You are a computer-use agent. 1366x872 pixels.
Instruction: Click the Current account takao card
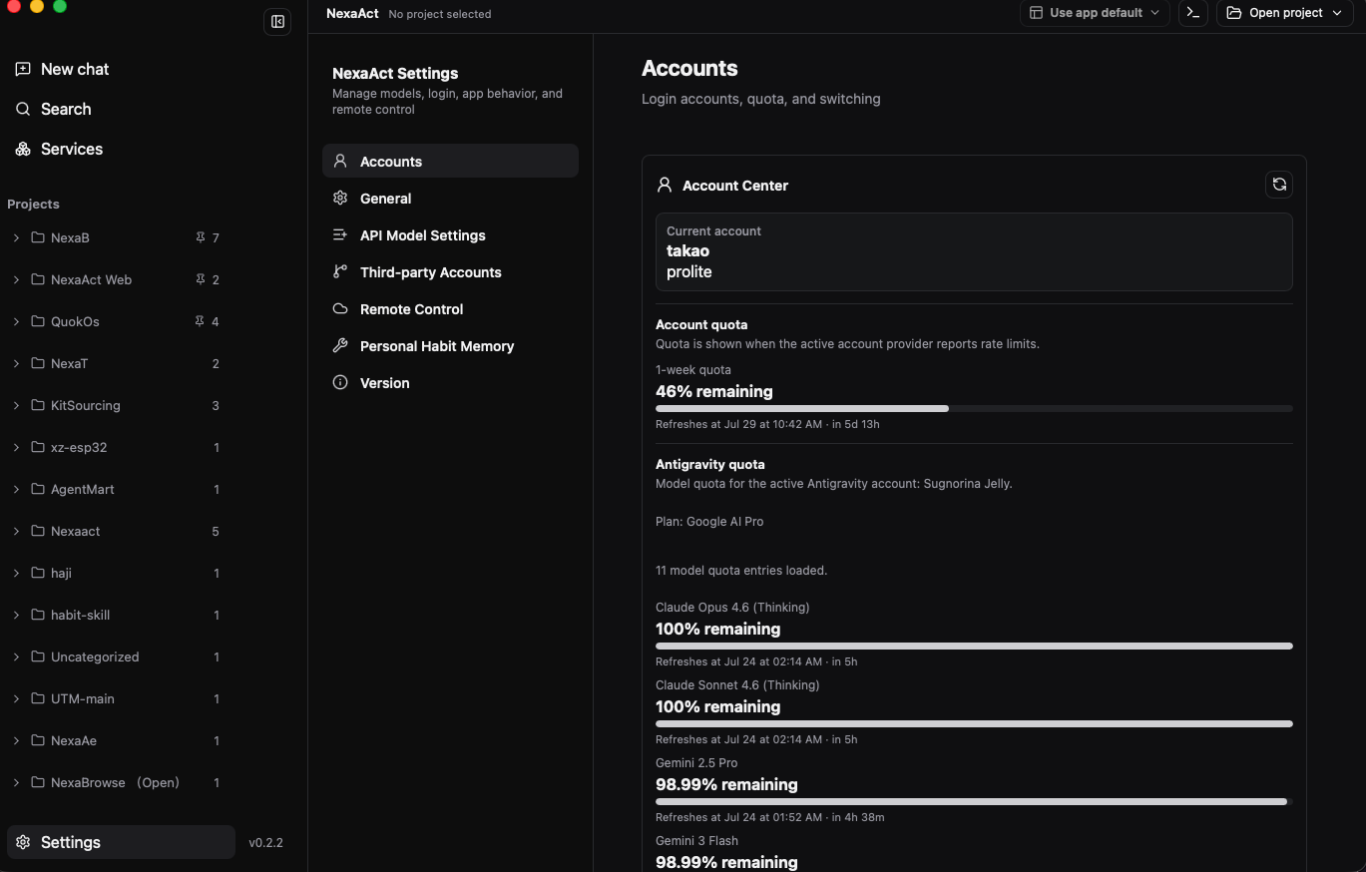pyautogui.click(x=974, y=251)
